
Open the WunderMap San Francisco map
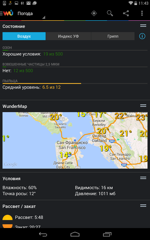point(75,140)
